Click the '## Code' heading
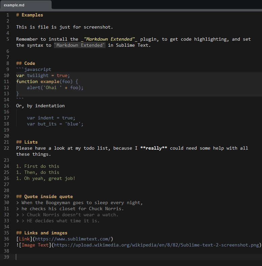262x266 pixels. [x=26, y=64]
